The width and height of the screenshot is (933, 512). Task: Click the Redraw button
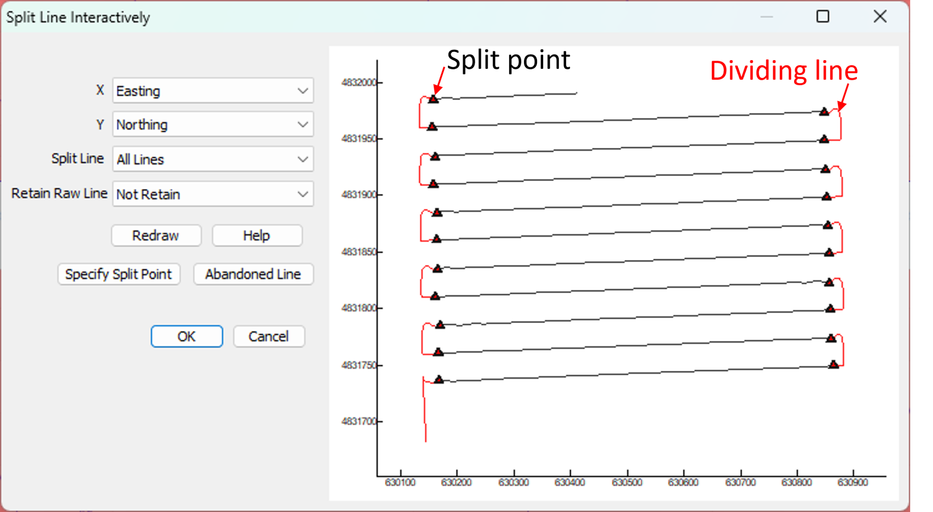(155, 235)
